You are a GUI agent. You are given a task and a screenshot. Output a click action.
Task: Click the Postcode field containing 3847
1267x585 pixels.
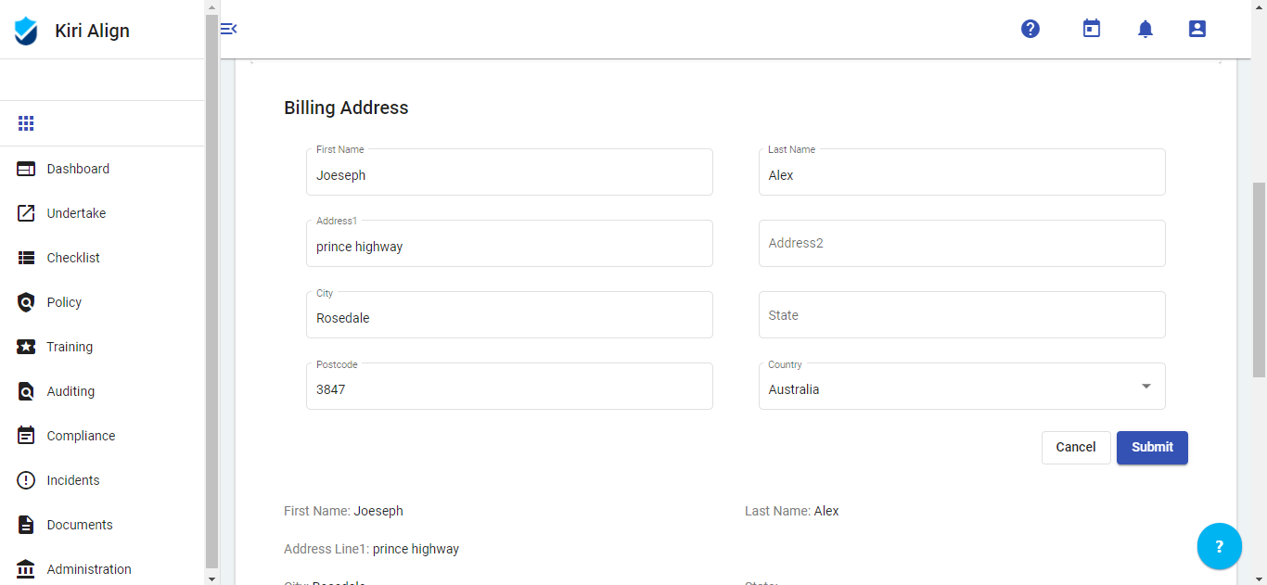coord(509,387)
